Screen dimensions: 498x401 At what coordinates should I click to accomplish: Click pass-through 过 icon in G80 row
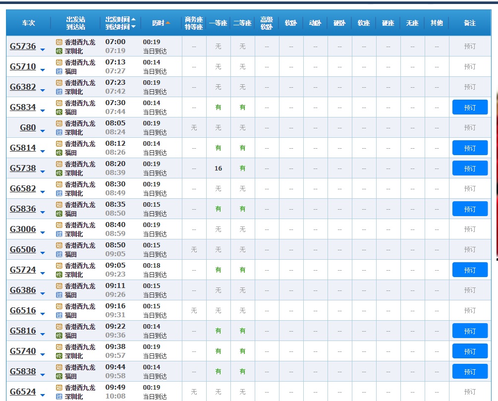(59, 132)
